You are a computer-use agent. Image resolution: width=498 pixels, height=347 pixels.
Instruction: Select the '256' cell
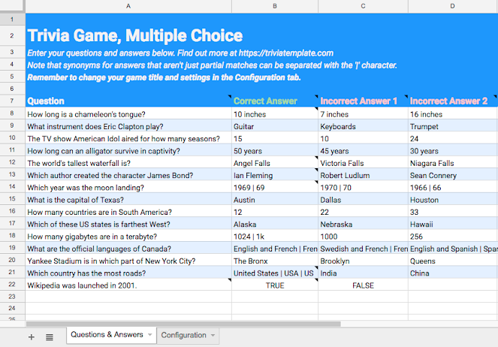click(453, 236)
